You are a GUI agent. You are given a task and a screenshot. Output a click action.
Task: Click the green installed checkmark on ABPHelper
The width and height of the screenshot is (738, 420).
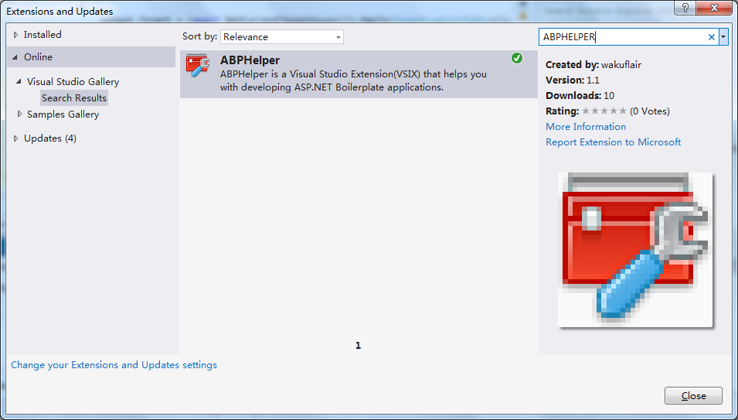pyautogui.click(x=517, y=58)
